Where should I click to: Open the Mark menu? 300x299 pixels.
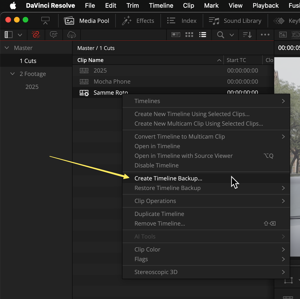point(211,6)
